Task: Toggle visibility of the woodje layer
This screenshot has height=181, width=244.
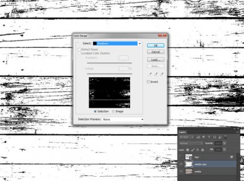Action: (181, 171)
